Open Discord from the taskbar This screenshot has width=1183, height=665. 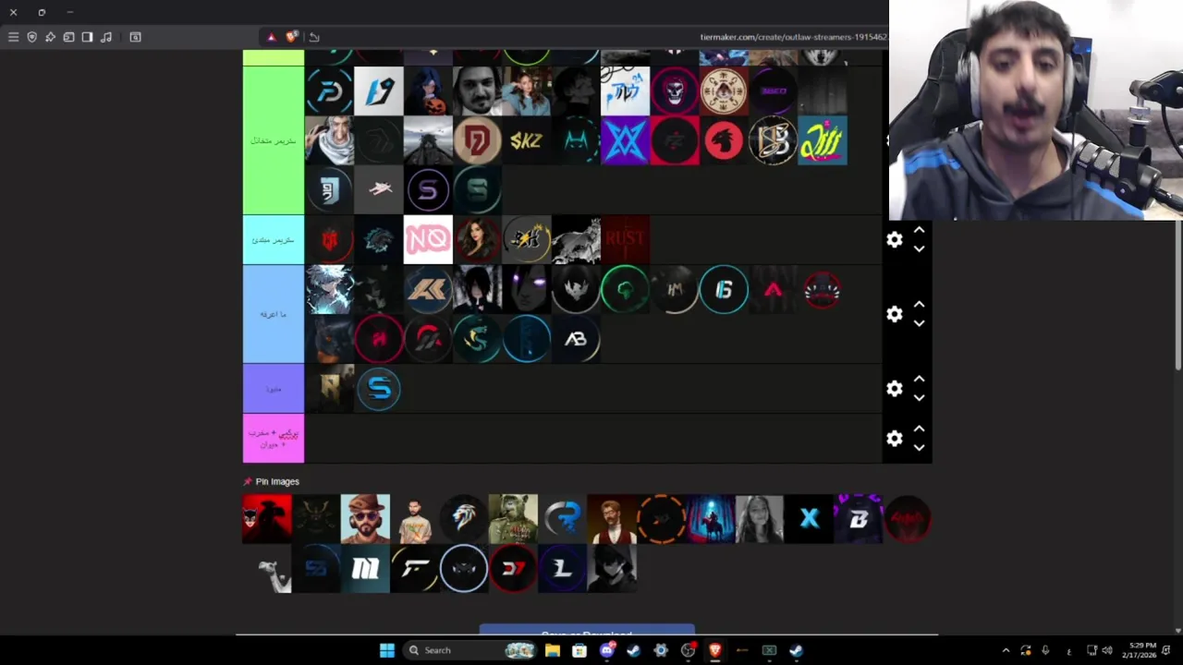click(607, 650)
